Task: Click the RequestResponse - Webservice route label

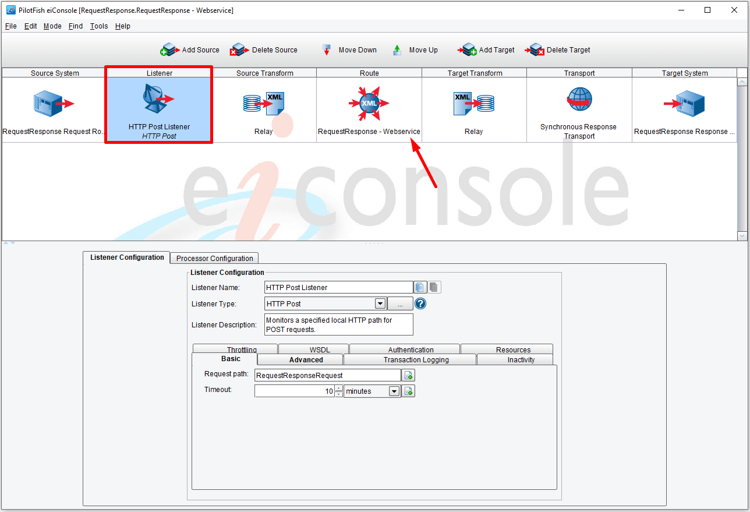Action: [x=369, y=132]
